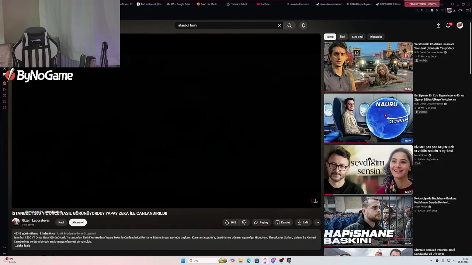Clear the search box with the X icon
The height and width of the screenshot is (265, 472).
(x=280, y=25)
